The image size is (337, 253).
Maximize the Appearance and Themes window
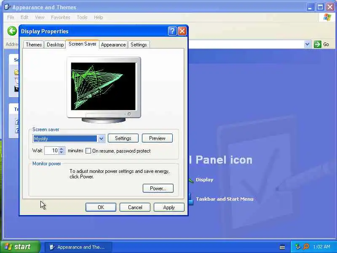pos(320,7)
